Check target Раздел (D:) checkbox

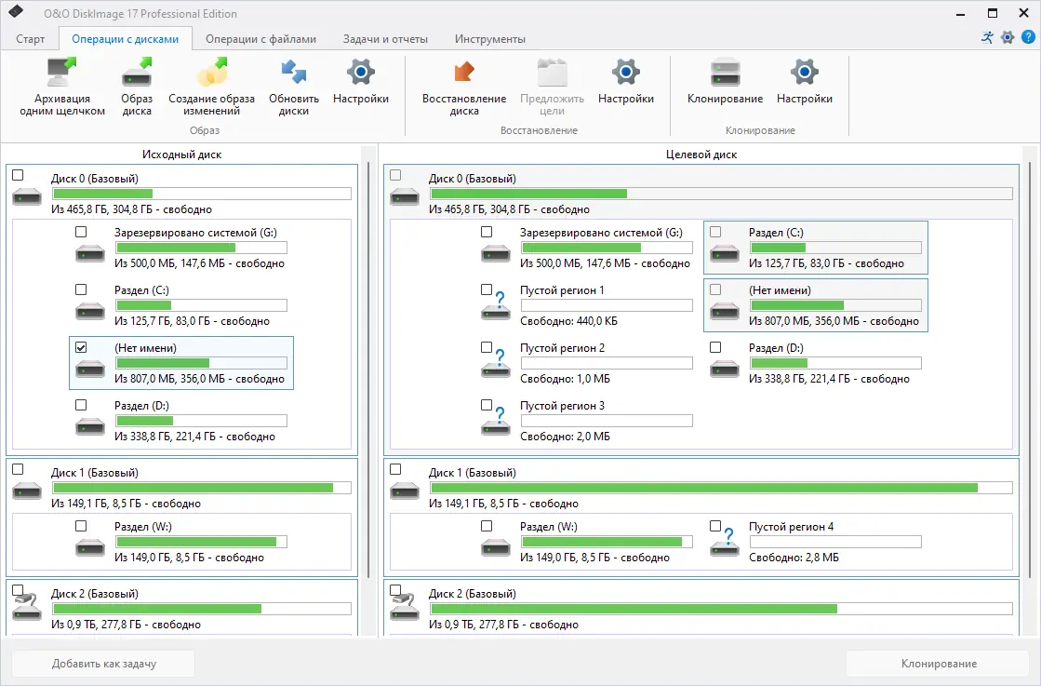pyautogui.click(x=715, y=347)
